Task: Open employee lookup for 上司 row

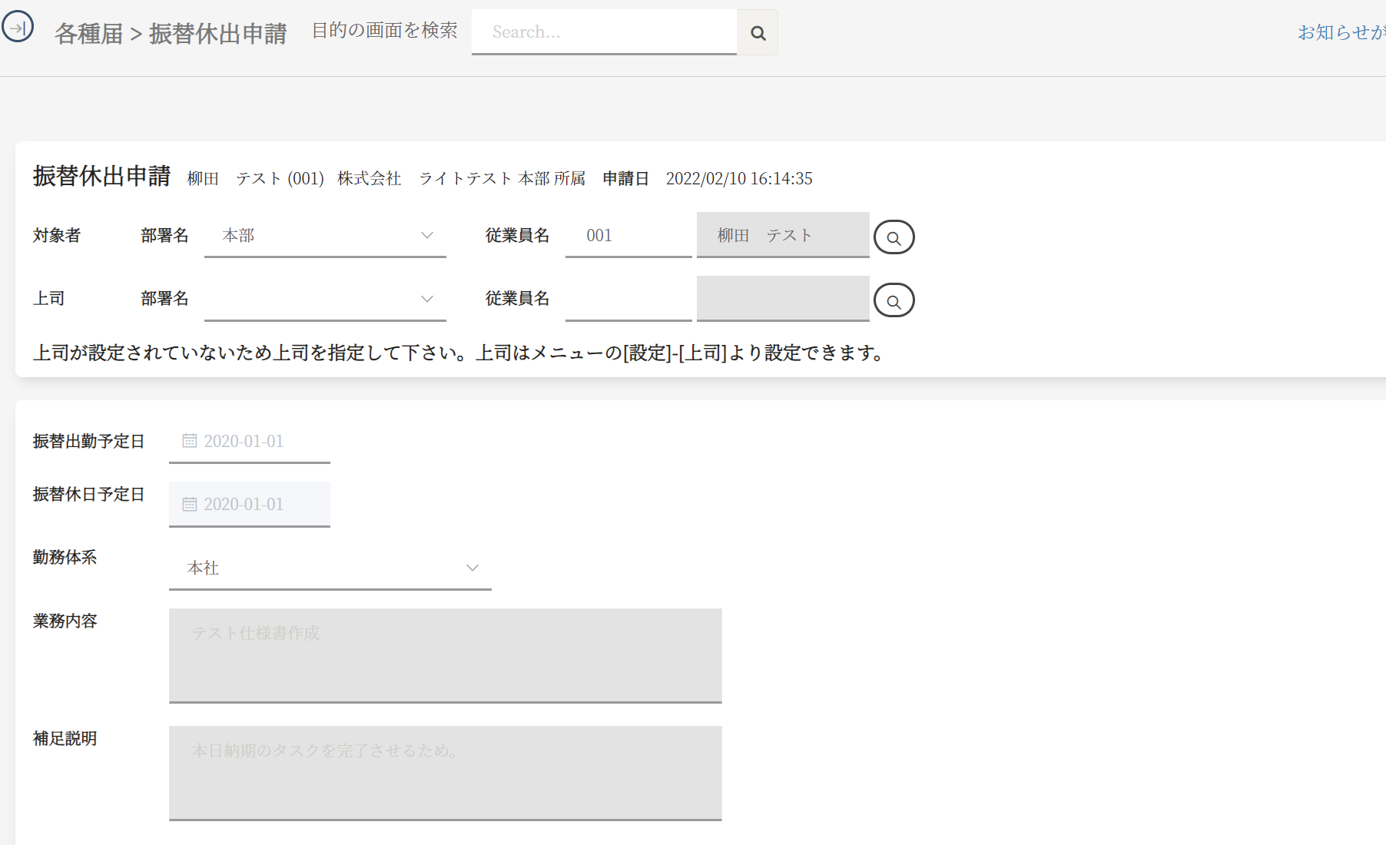Action: (894, 300)
